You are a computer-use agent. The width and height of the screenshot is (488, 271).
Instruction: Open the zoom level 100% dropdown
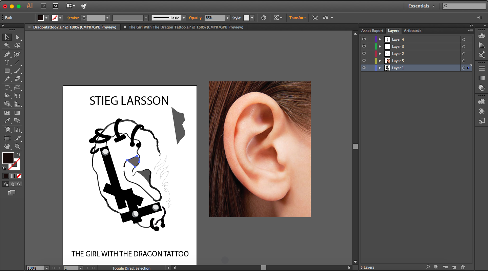(47, 268)
